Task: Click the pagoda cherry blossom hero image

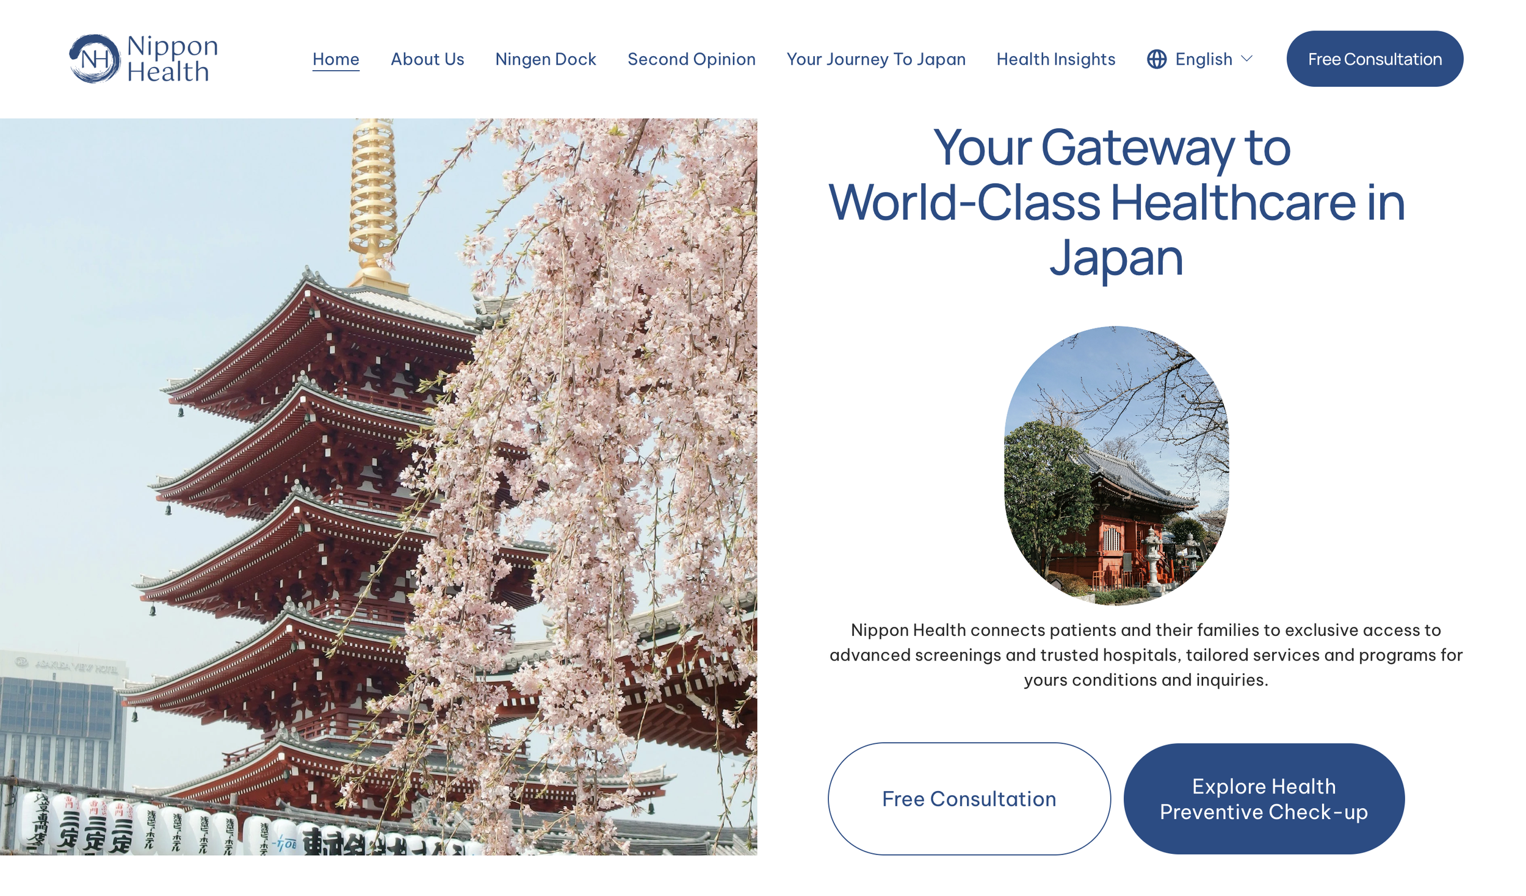Action: pyautogui.click(x=378, y=486)
